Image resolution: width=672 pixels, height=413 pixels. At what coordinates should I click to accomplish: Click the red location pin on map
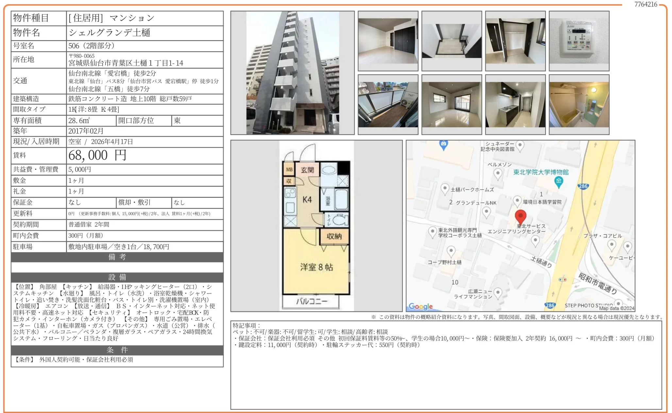[x=520, y=216]
